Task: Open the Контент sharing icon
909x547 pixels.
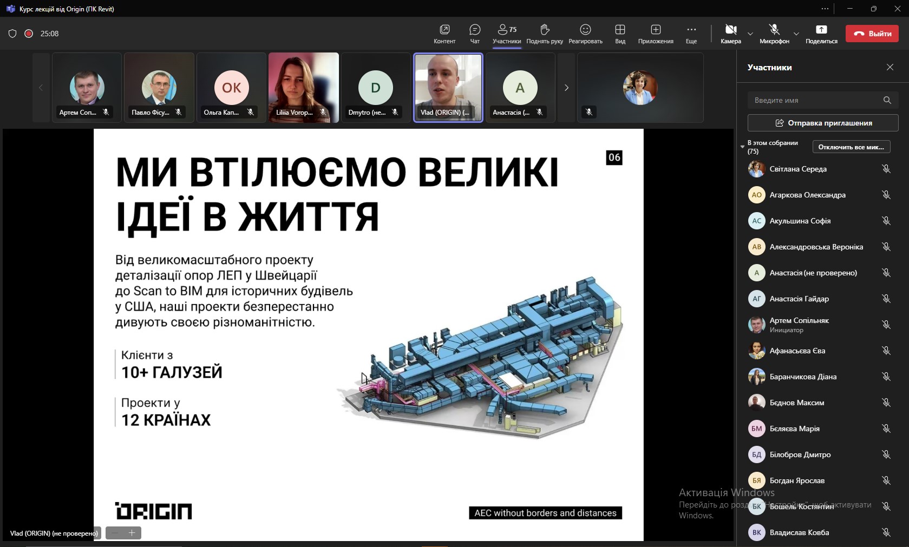Action: click(x=444, y=34)
